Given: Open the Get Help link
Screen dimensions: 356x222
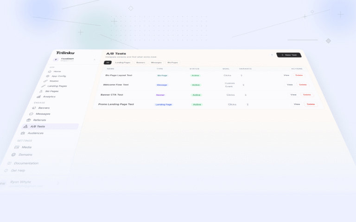Looking at the screenshot, I should 18,171.
